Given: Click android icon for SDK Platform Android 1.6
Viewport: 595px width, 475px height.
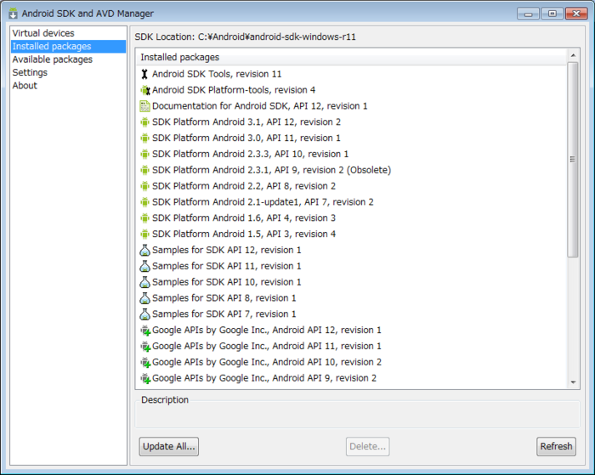Looking at the screenshot, I should pos(144,218).
